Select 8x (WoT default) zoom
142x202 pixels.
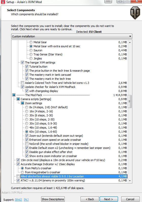tap(27, 107)
